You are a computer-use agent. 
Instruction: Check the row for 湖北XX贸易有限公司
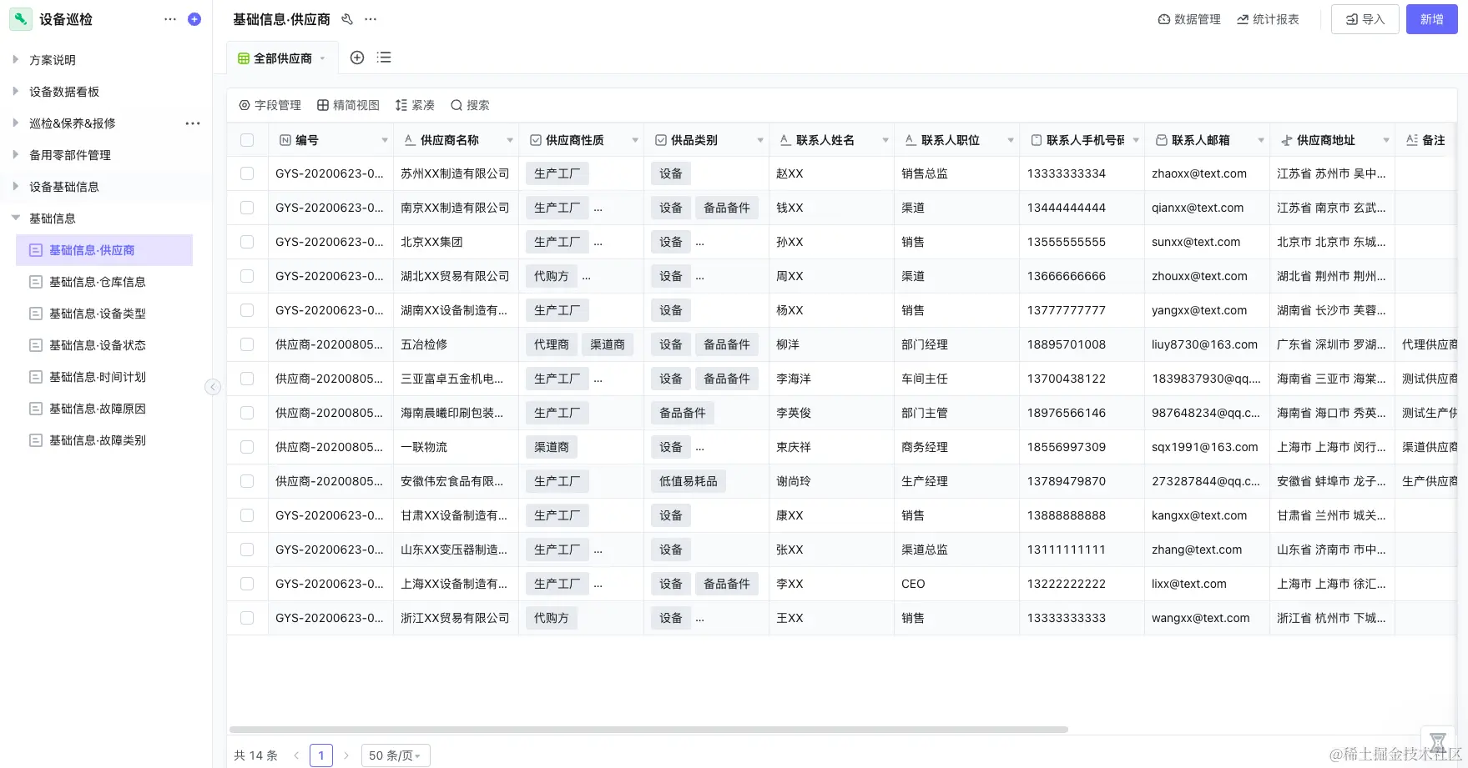click(247, 276)
